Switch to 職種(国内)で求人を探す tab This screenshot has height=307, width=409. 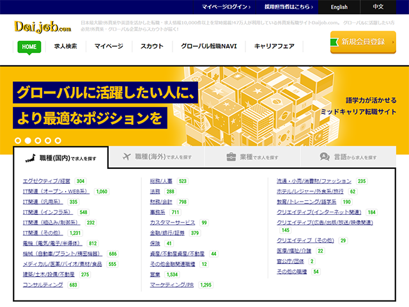[x=61, y=158]
